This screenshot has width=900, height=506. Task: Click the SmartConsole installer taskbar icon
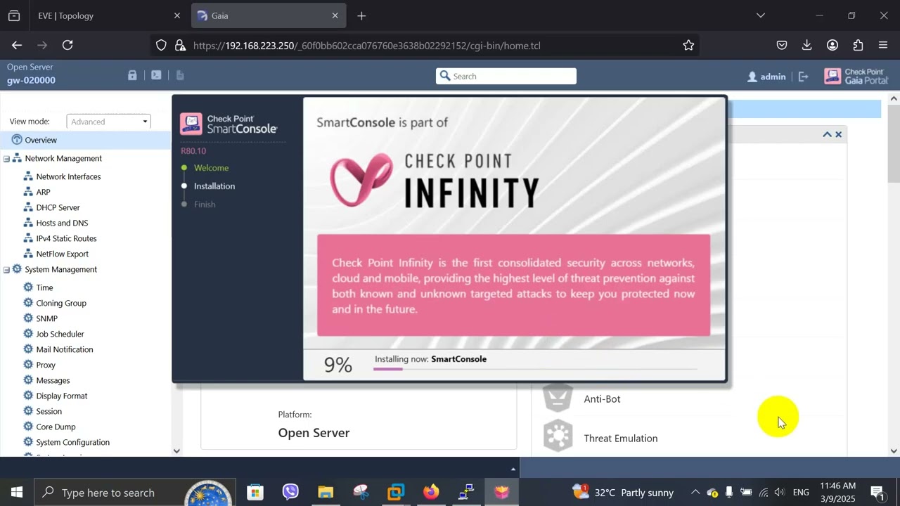point(501,492)
